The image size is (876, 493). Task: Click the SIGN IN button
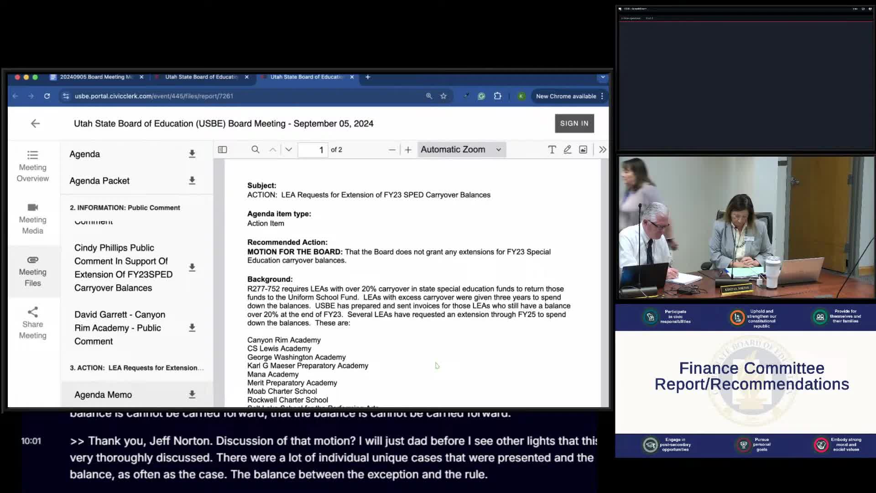click(x=574, y=123)
